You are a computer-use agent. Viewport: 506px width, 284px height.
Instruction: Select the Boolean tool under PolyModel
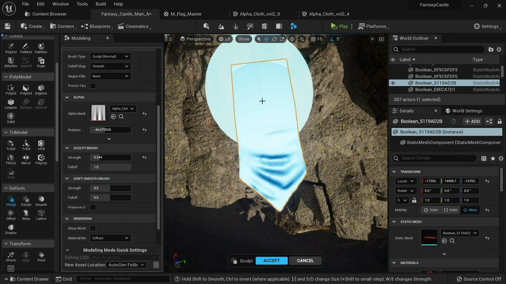(x=26, y=103)
